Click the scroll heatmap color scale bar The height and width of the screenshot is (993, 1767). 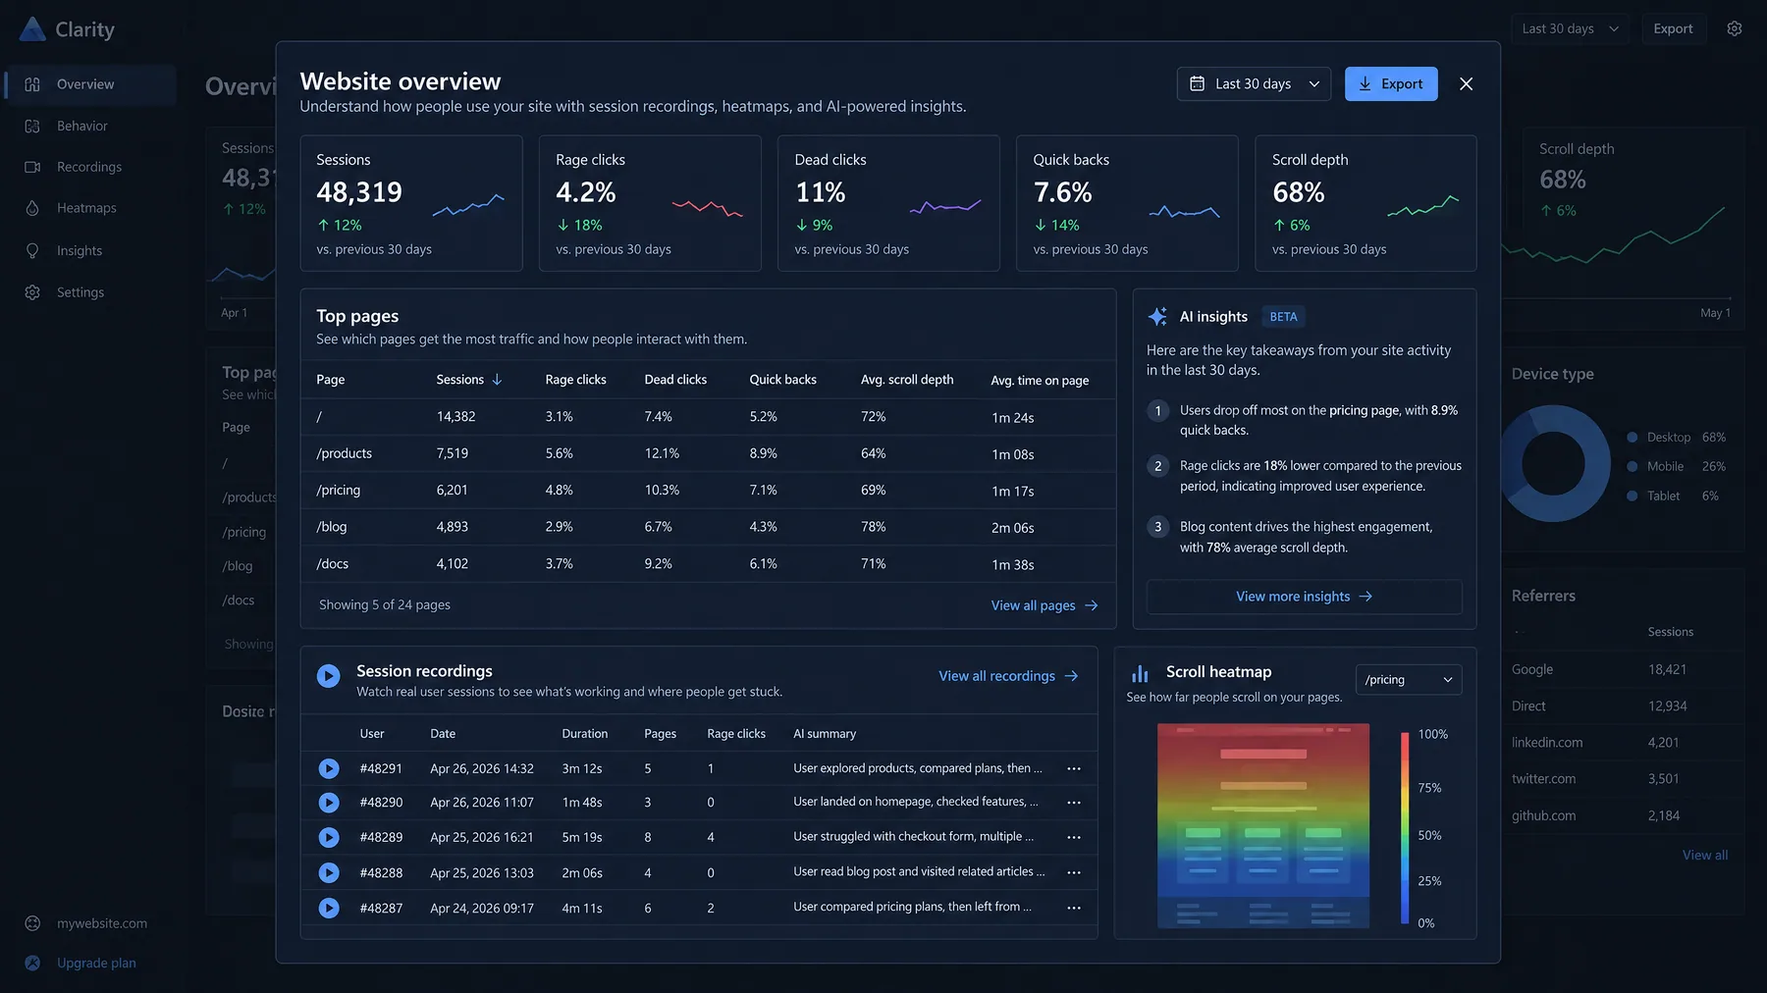[1405, 828]
